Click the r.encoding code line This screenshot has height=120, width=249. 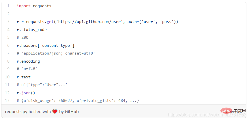[x=28, y=61]
